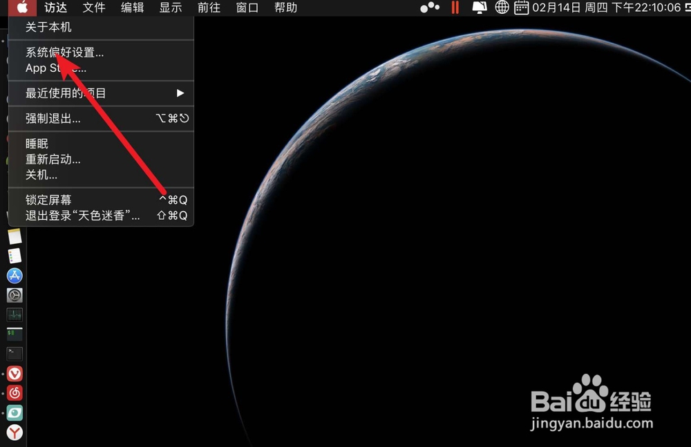The width and height of the screenshot is (691, 447).
Task: Click the globe input source icon in menu bar
Action: click(502, 8)
